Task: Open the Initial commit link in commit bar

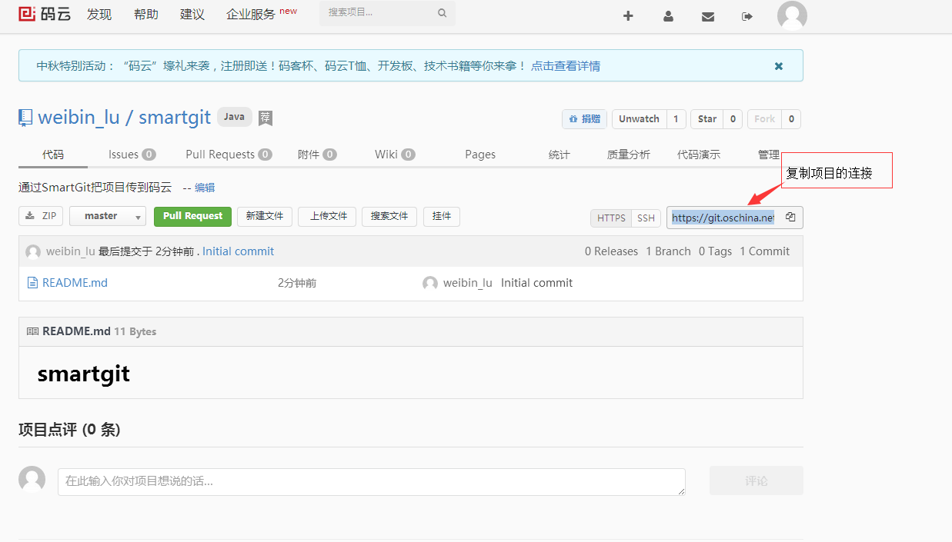Action: pos(238,251)
